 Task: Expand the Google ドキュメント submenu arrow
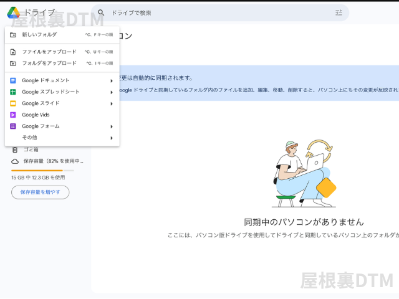point(112,81)
